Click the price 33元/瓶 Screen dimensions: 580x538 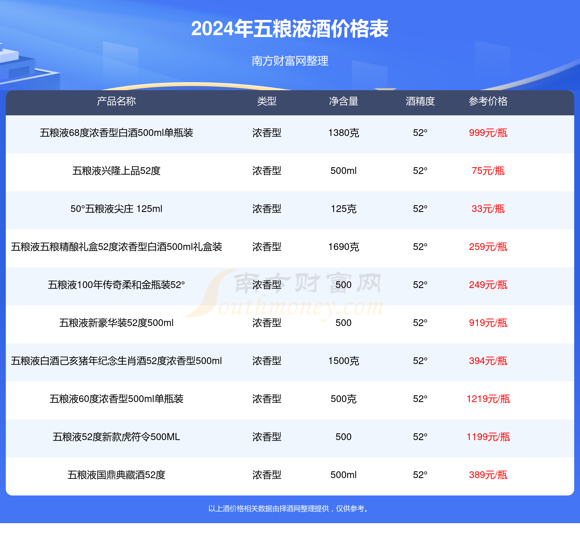click(488, 209)
